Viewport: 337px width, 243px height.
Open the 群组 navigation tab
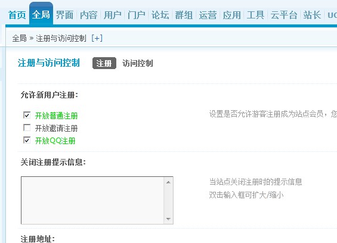[184, 15]
